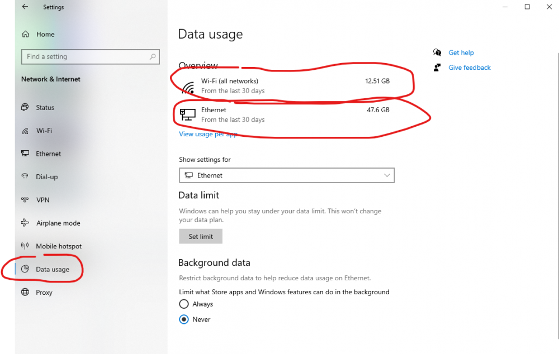Click the page vertical scrollbar
The width and height of the screenshot is (559, 354).
pyautogui.click(x=557, y=196)
